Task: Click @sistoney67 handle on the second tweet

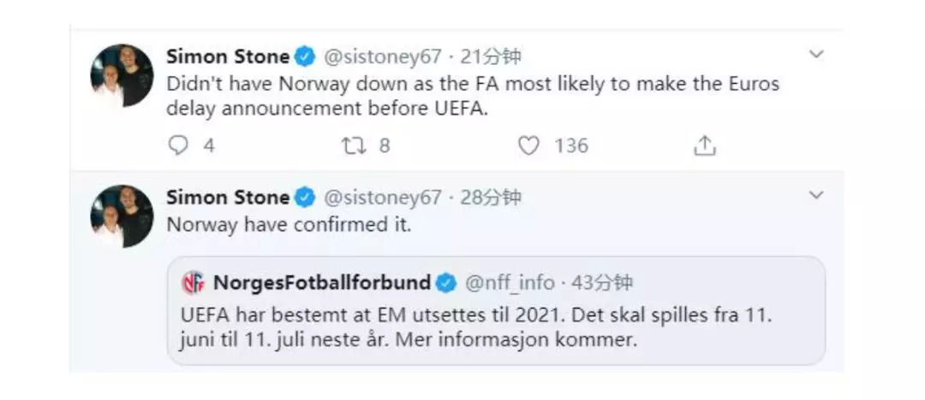Action: (x=382, y=198)
